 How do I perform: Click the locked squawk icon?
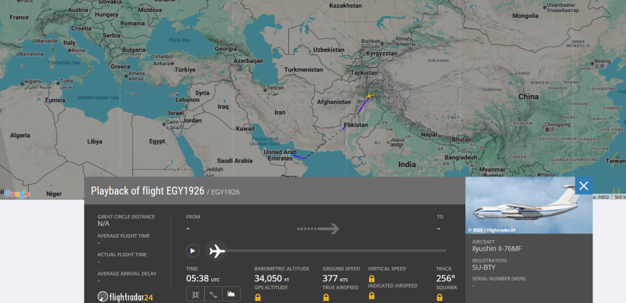tap(439, 298)
